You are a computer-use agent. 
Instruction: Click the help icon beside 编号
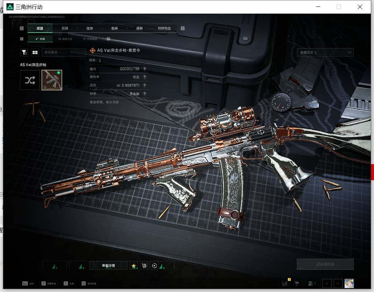(145, 69)
